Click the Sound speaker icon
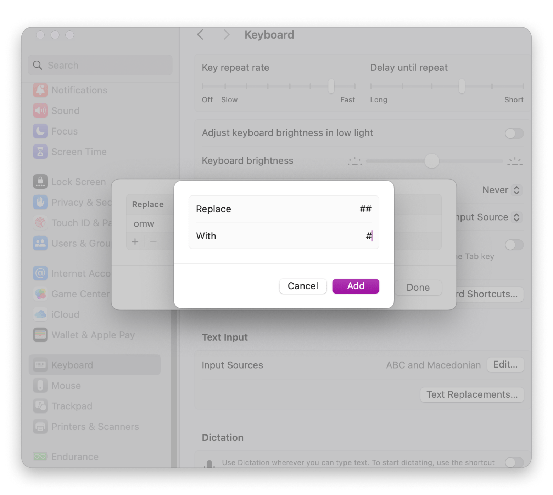The width and height of the screenshot is (553, 495). click(x=40, y=110)
